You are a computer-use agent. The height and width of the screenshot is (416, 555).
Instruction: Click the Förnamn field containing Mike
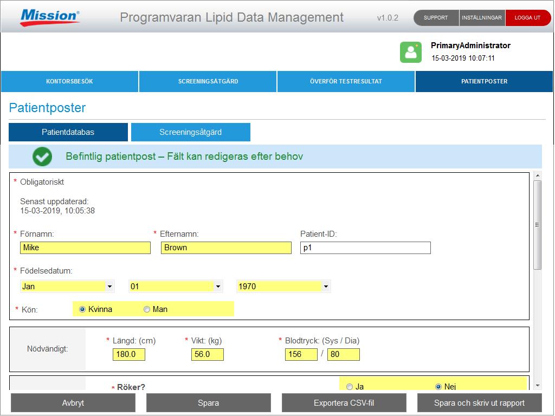(85, 248)
